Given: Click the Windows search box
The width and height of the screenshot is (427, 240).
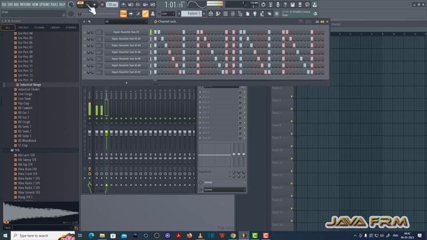Looking at the screenshot, I should coord(43,235).
